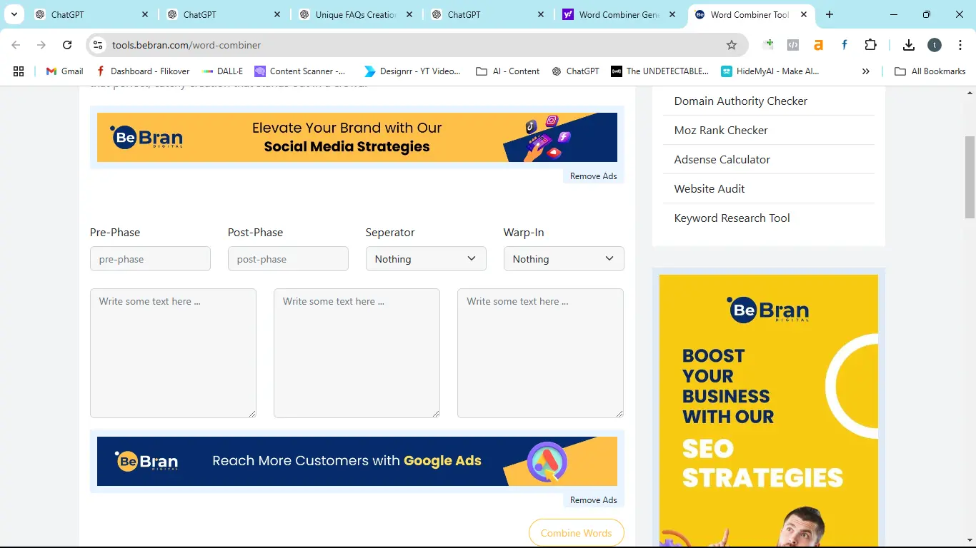Open the Seperator dropdown
Image resolution: width=976 pixels, height=548 pixels.
pos(426,259)
